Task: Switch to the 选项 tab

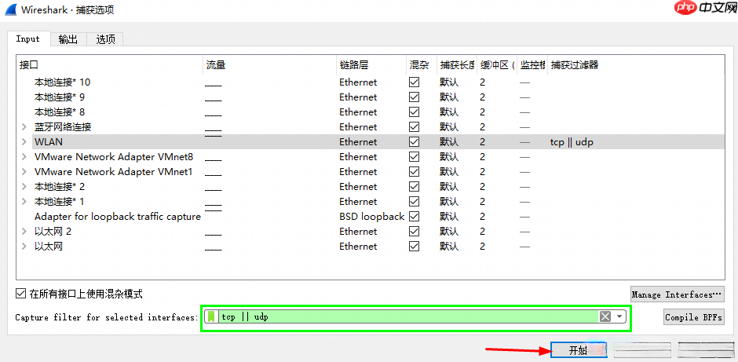Action: [105, 39]
